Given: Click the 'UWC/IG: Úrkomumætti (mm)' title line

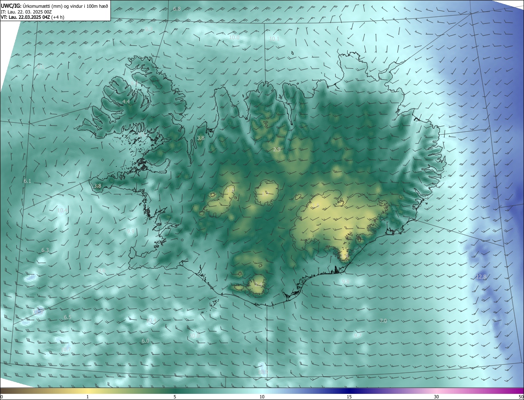Looking at the screenshot, I should [x=55, y=6].
